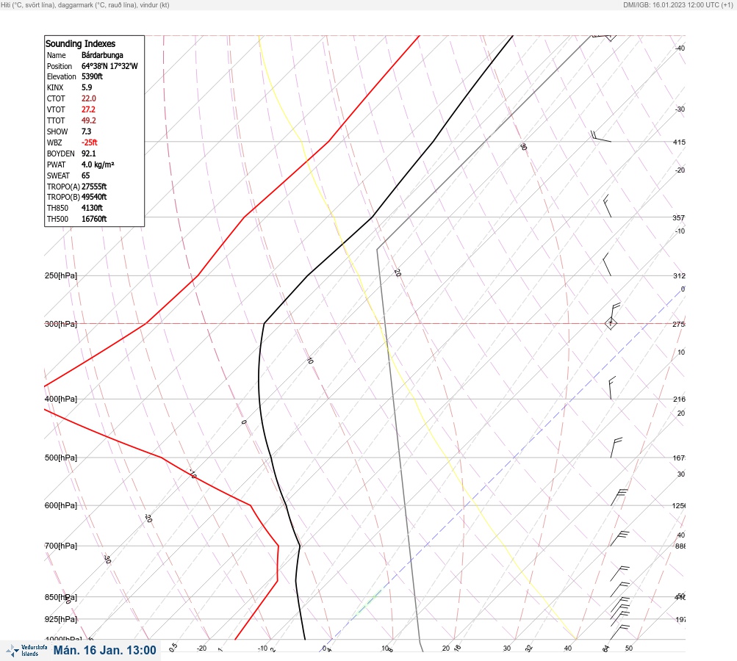The width and height of the screenshot is (737, 661).
Task: Click the 400[hPa] pressure label
Action: [61, 399]
